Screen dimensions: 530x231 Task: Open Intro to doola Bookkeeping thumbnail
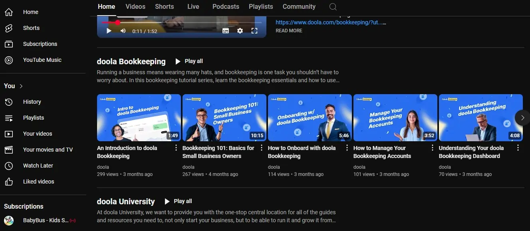point(139,118)
